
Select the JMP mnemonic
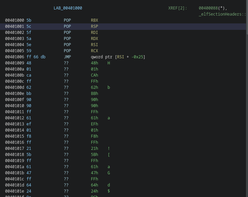coord(67,57)
